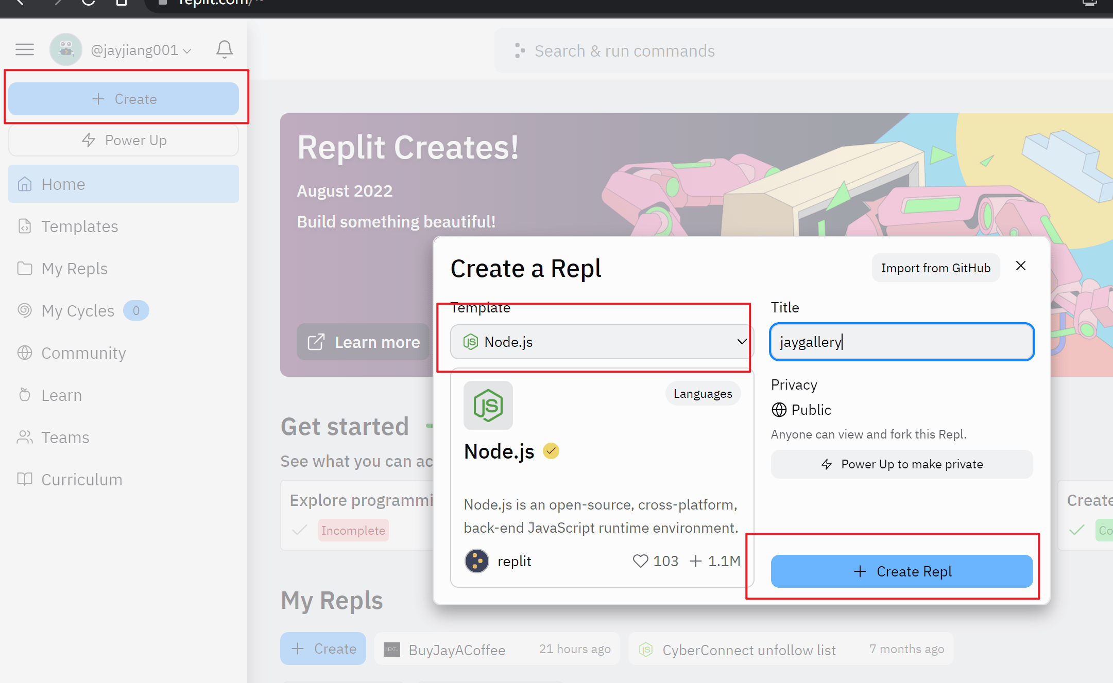1113x683 pixels.
Task: Click the Node.js logo in template card
Action: click(488, 406)
